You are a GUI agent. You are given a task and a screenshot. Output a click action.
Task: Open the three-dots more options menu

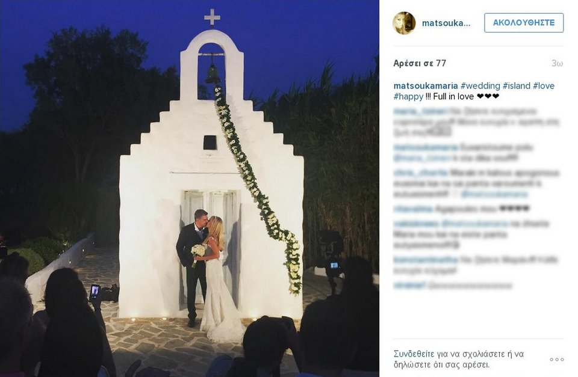(556, 360)
